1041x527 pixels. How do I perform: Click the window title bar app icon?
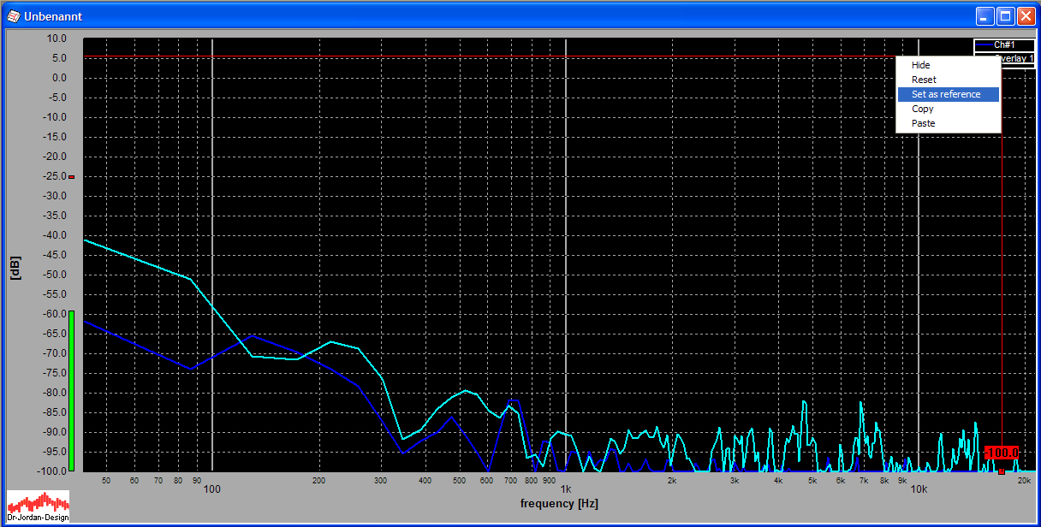13,16
